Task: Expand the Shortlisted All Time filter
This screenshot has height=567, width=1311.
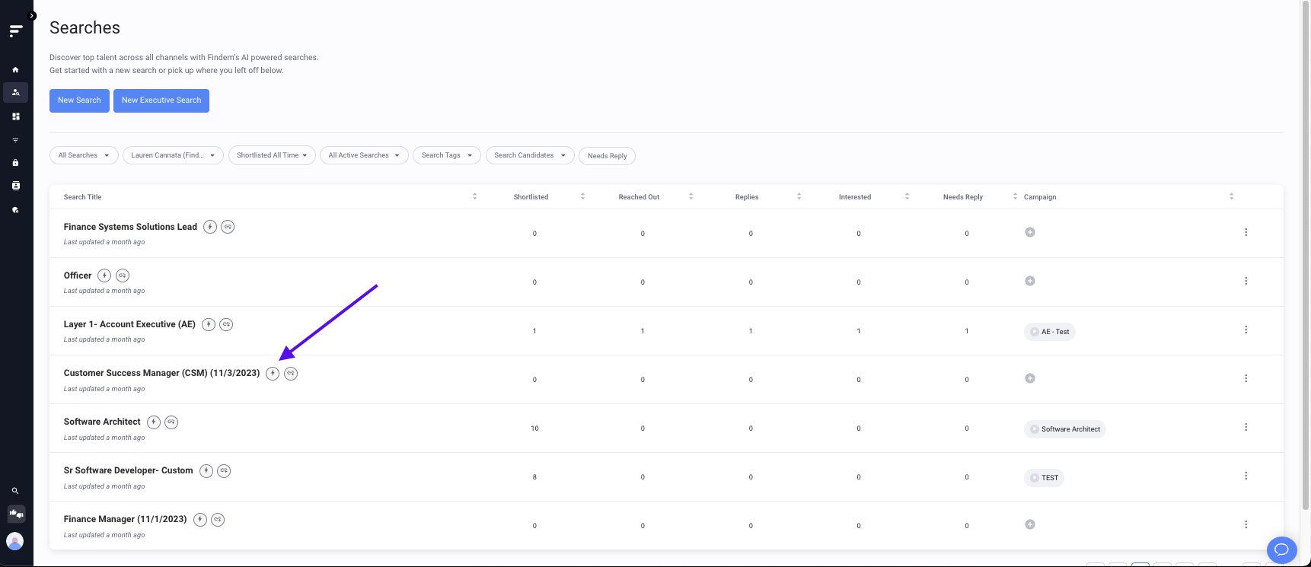Action: (272, 155)
